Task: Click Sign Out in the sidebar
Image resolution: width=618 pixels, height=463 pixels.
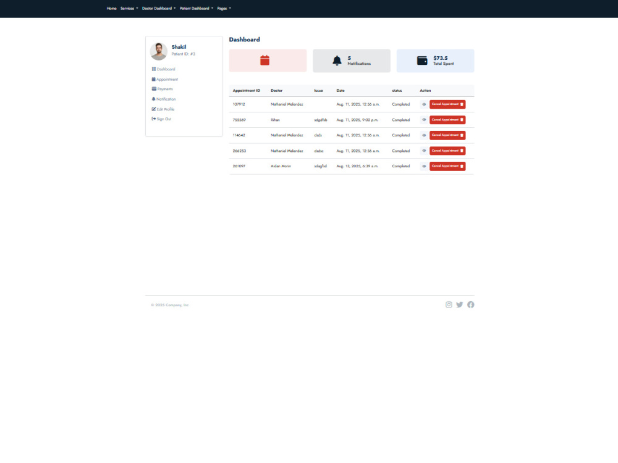Action: coord(161,119)
